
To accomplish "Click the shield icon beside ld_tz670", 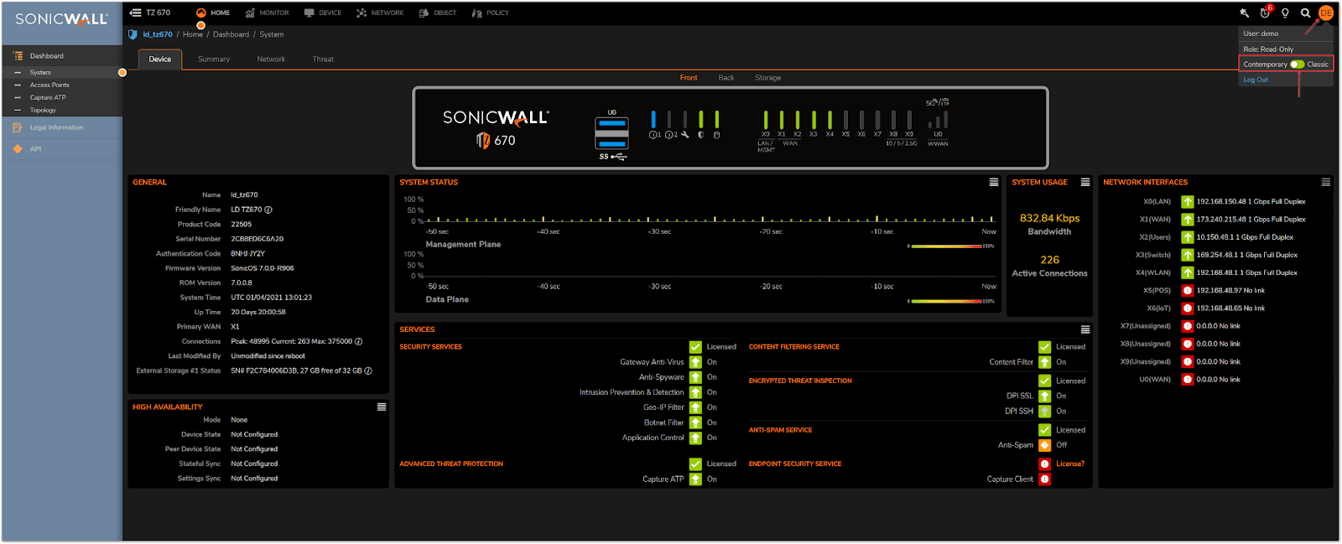I will [133, 34].
